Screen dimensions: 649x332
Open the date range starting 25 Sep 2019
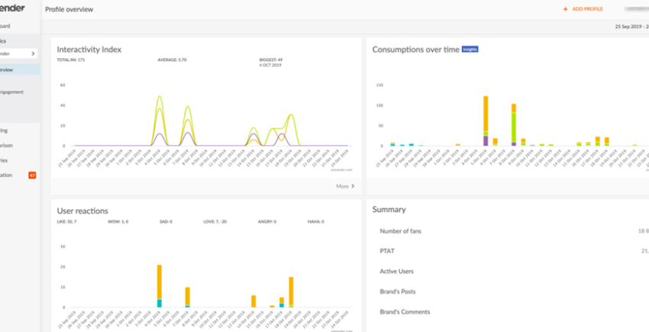coord(631,27)
